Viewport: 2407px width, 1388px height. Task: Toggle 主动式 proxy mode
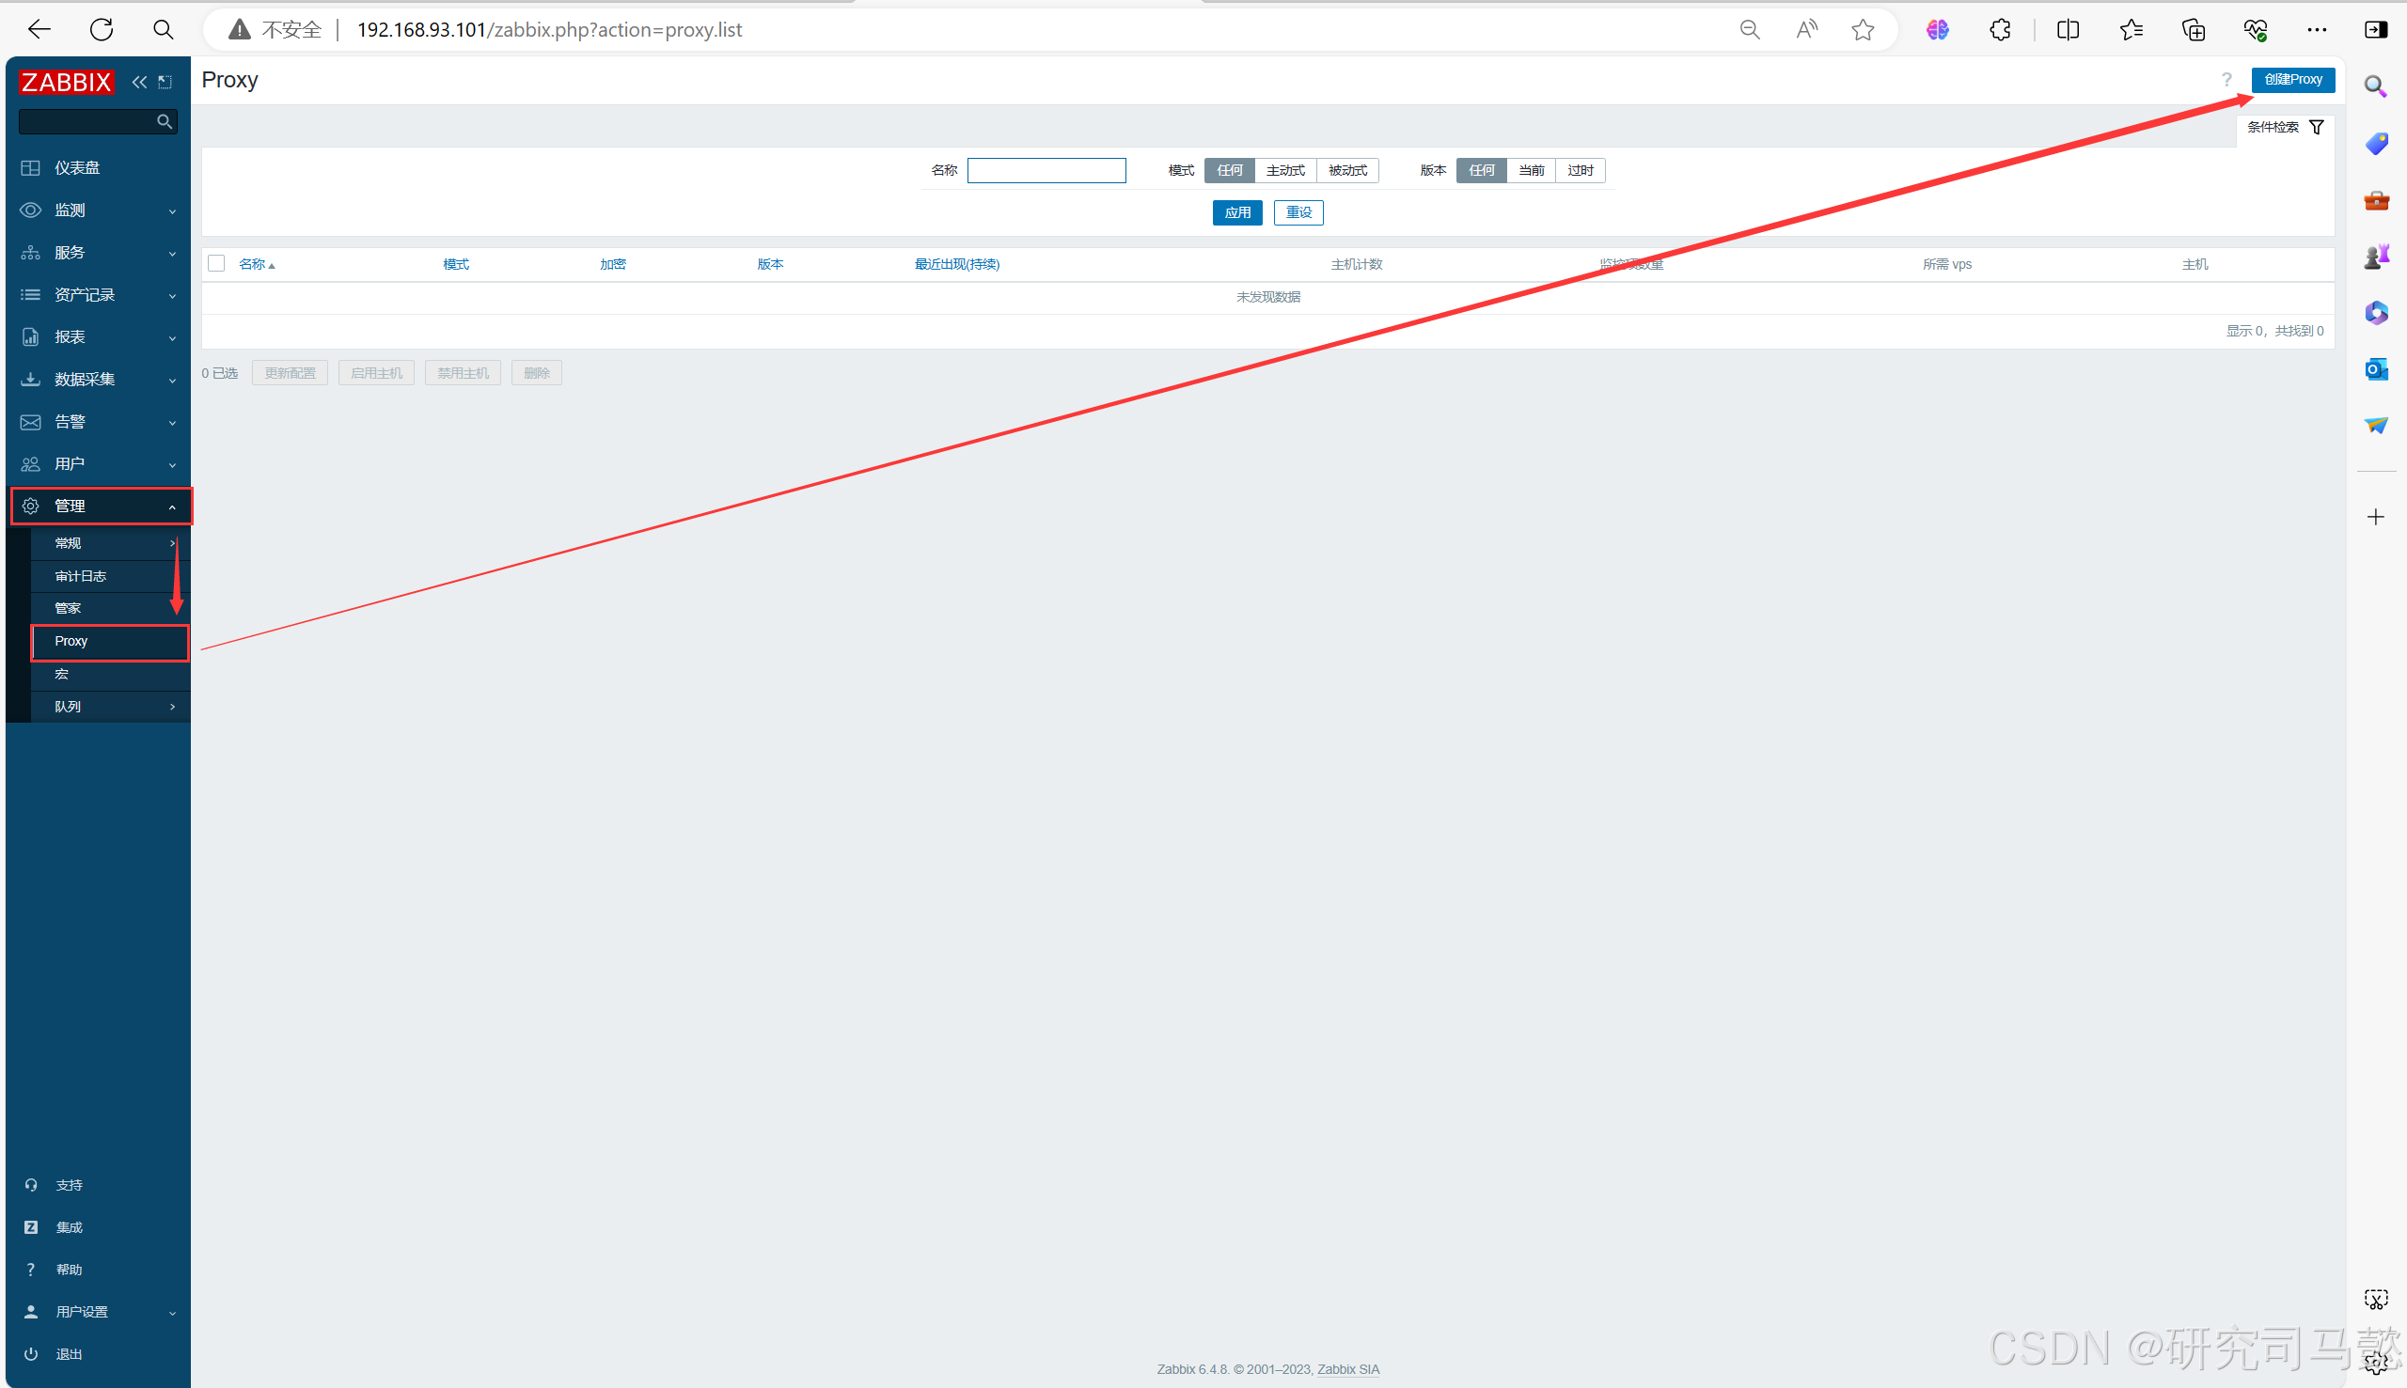(x=1286, y=168)
